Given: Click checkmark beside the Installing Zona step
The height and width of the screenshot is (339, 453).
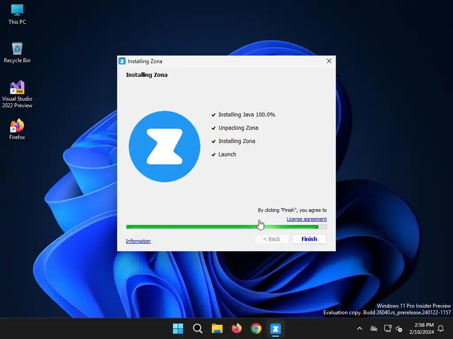Looking at the screenshot, I should coord(214,142).
